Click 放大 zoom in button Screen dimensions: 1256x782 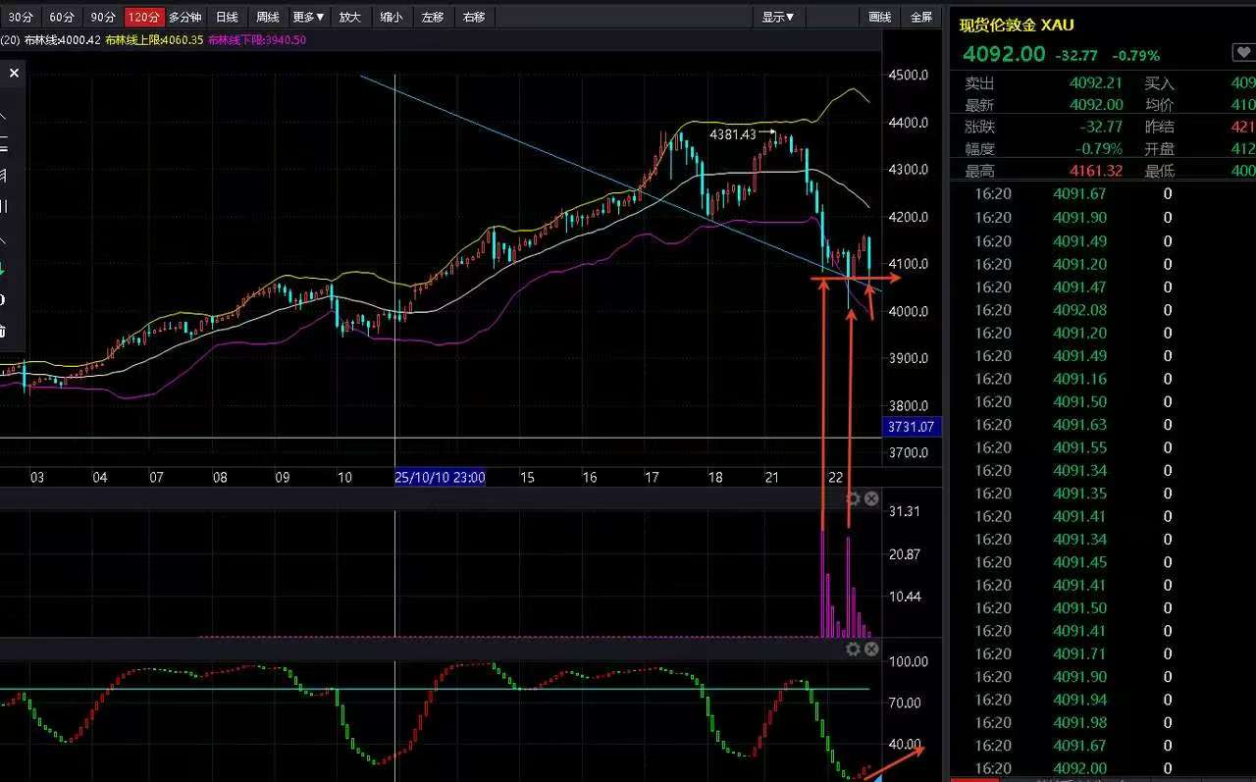350,17
